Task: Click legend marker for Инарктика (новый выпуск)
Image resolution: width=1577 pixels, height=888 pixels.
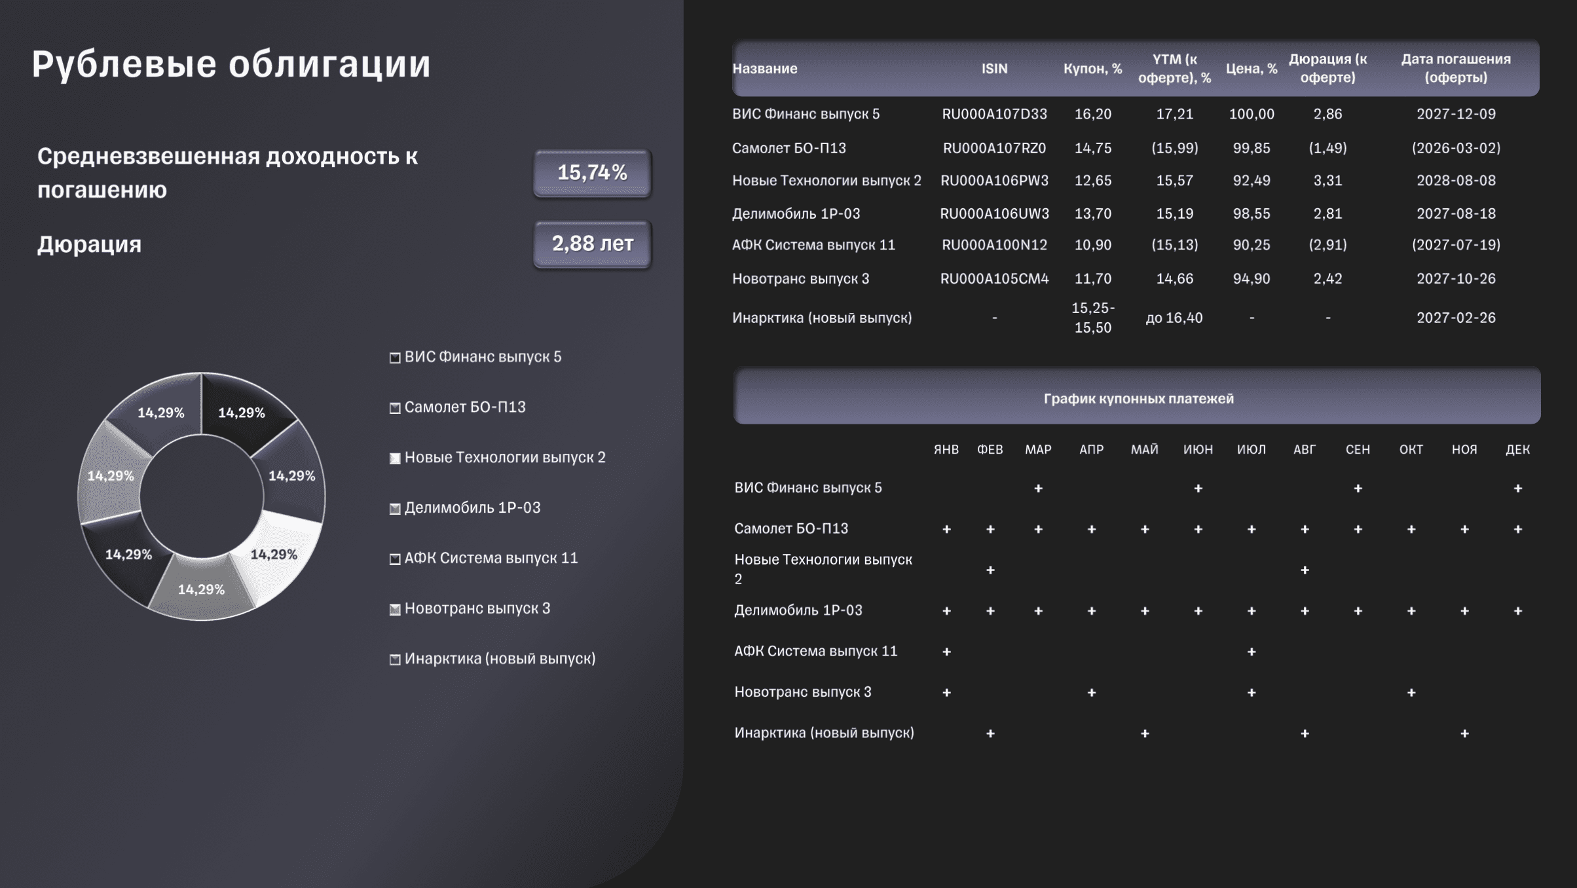Action: [395, 659]
